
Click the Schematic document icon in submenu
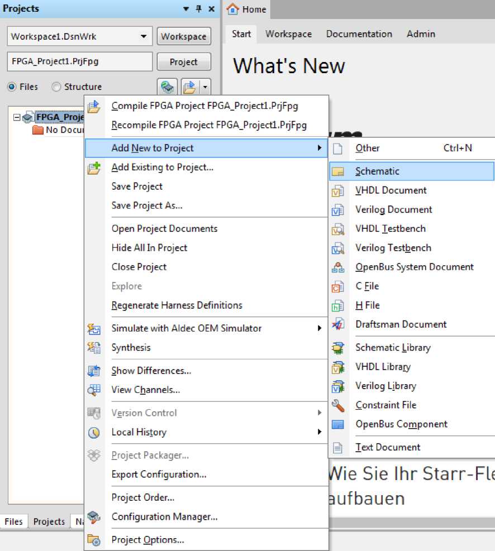[337, 171]
